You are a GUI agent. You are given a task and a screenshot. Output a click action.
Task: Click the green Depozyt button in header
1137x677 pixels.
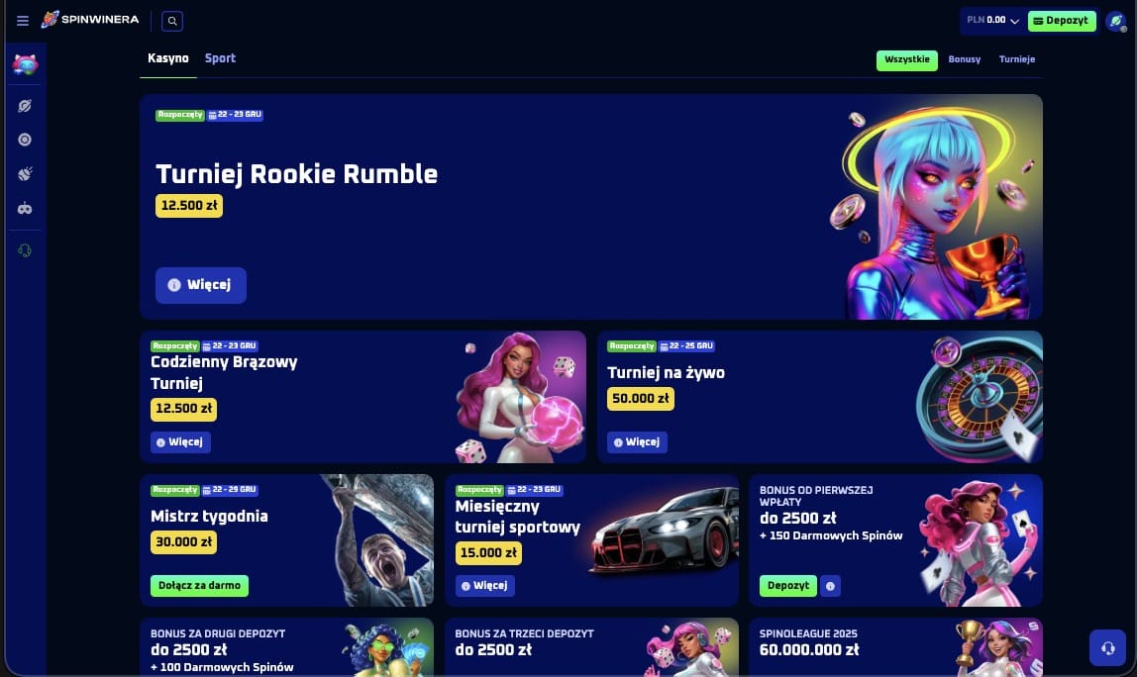pos(1062,21)
